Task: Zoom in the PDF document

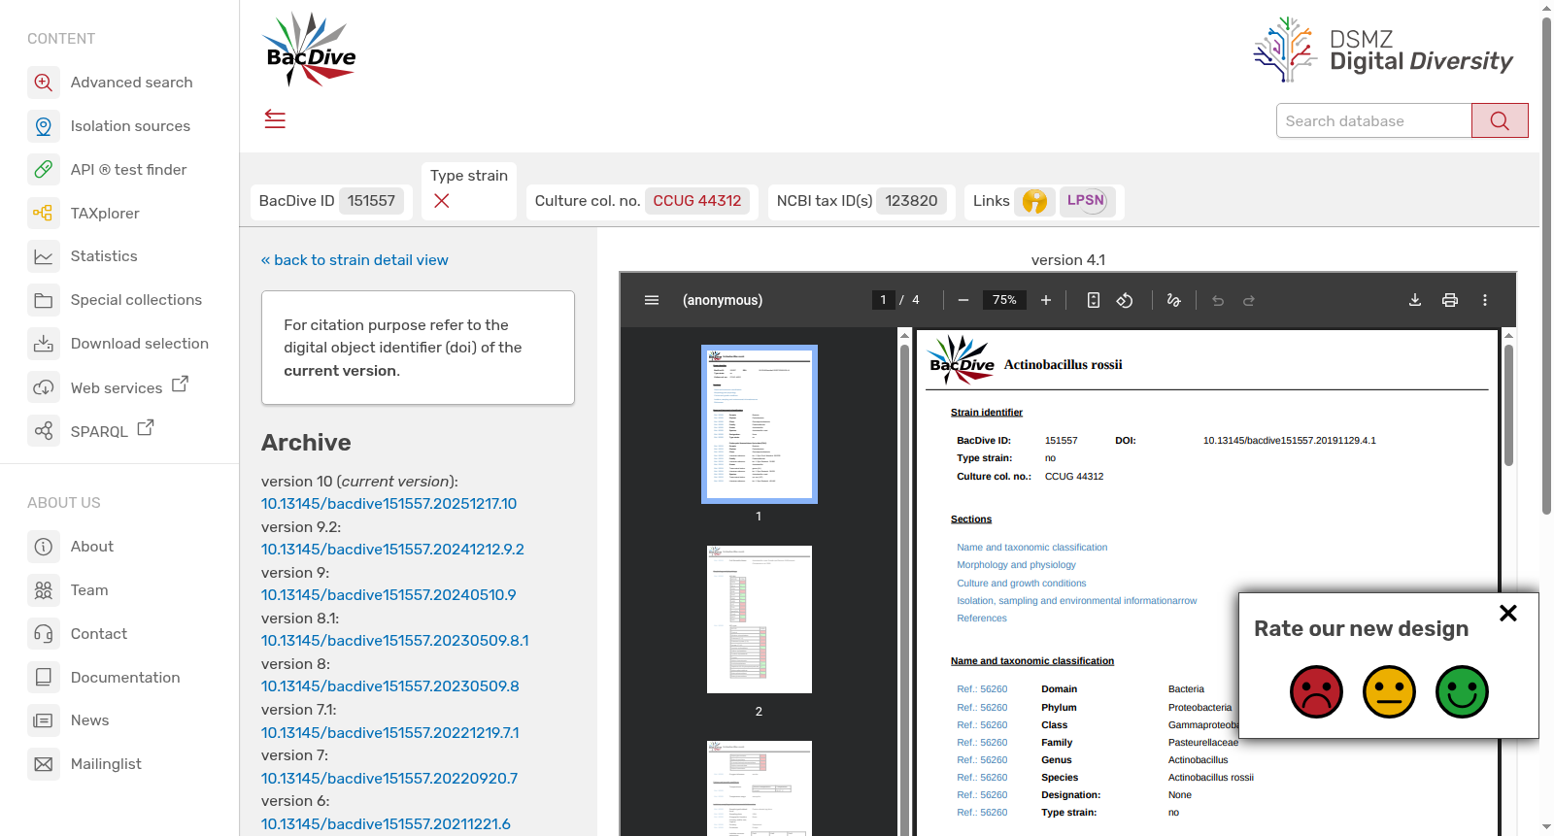Action: (x=1046, y=300)
